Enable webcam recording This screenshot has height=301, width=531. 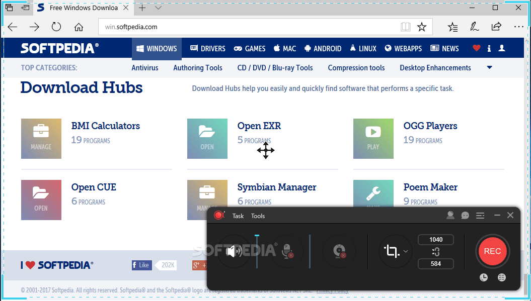point(339,251)
